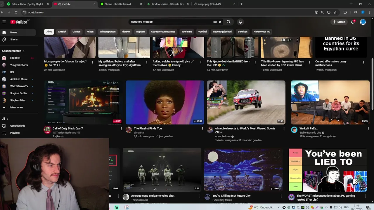This screenshot has width=374, height=210.
Task: Open the taskbar clock and date
Action: tap(357, 207)
